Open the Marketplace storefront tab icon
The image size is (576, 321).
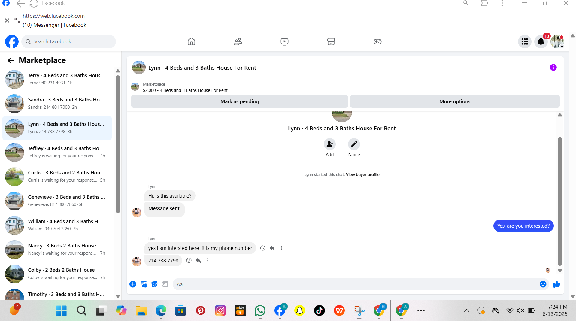click(x=331, y=41)
